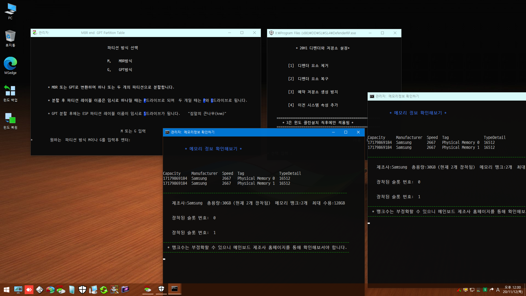The image size is (526, 296).
Task: Click '[3] 예약 저장소 생성 방지' in the DefenderRP window
Action: 313,92
